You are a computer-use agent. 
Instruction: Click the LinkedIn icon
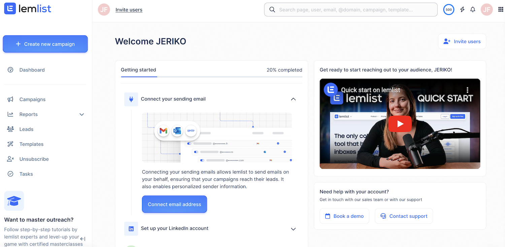click(131, 229)
